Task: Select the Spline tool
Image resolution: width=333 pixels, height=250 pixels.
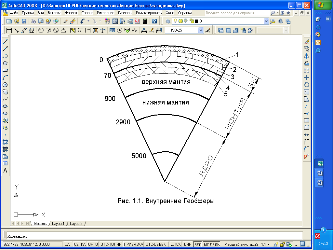Action: click(5, 99)
